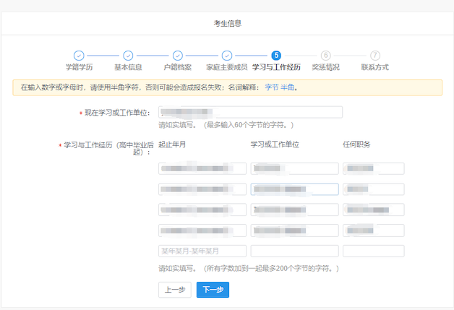Viewport: 454px width, 310px height.
Task: Open the 字节 term explanation link
Action: click(271, 87)
